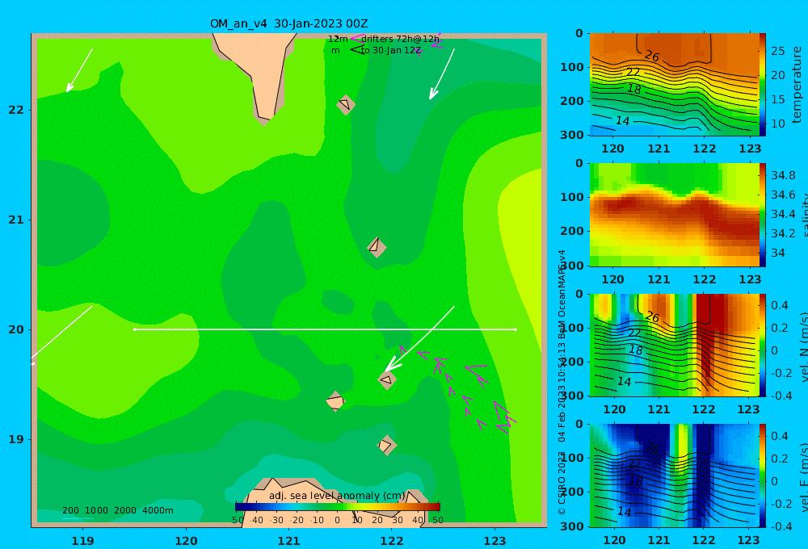Viewport: 808px width, 549px height.
Task: Click the 'vel. N (m/s)' axis label
Action: [x=803, y=346]
